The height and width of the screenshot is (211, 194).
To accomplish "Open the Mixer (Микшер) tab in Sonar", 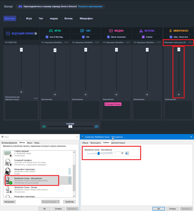I will (10, 18).
